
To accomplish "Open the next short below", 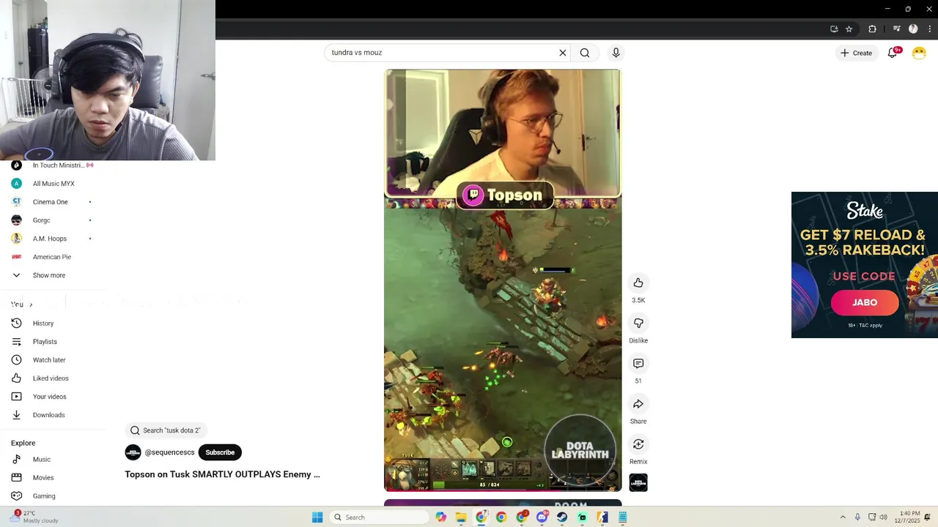I will tap(503, 503).
